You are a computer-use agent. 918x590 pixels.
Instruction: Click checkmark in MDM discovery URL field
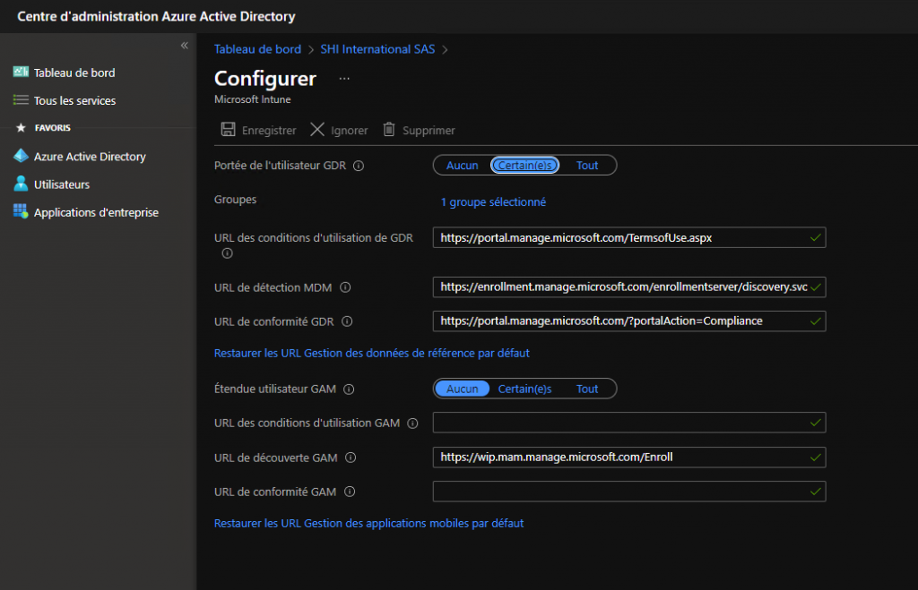click(x=815, y=287)
